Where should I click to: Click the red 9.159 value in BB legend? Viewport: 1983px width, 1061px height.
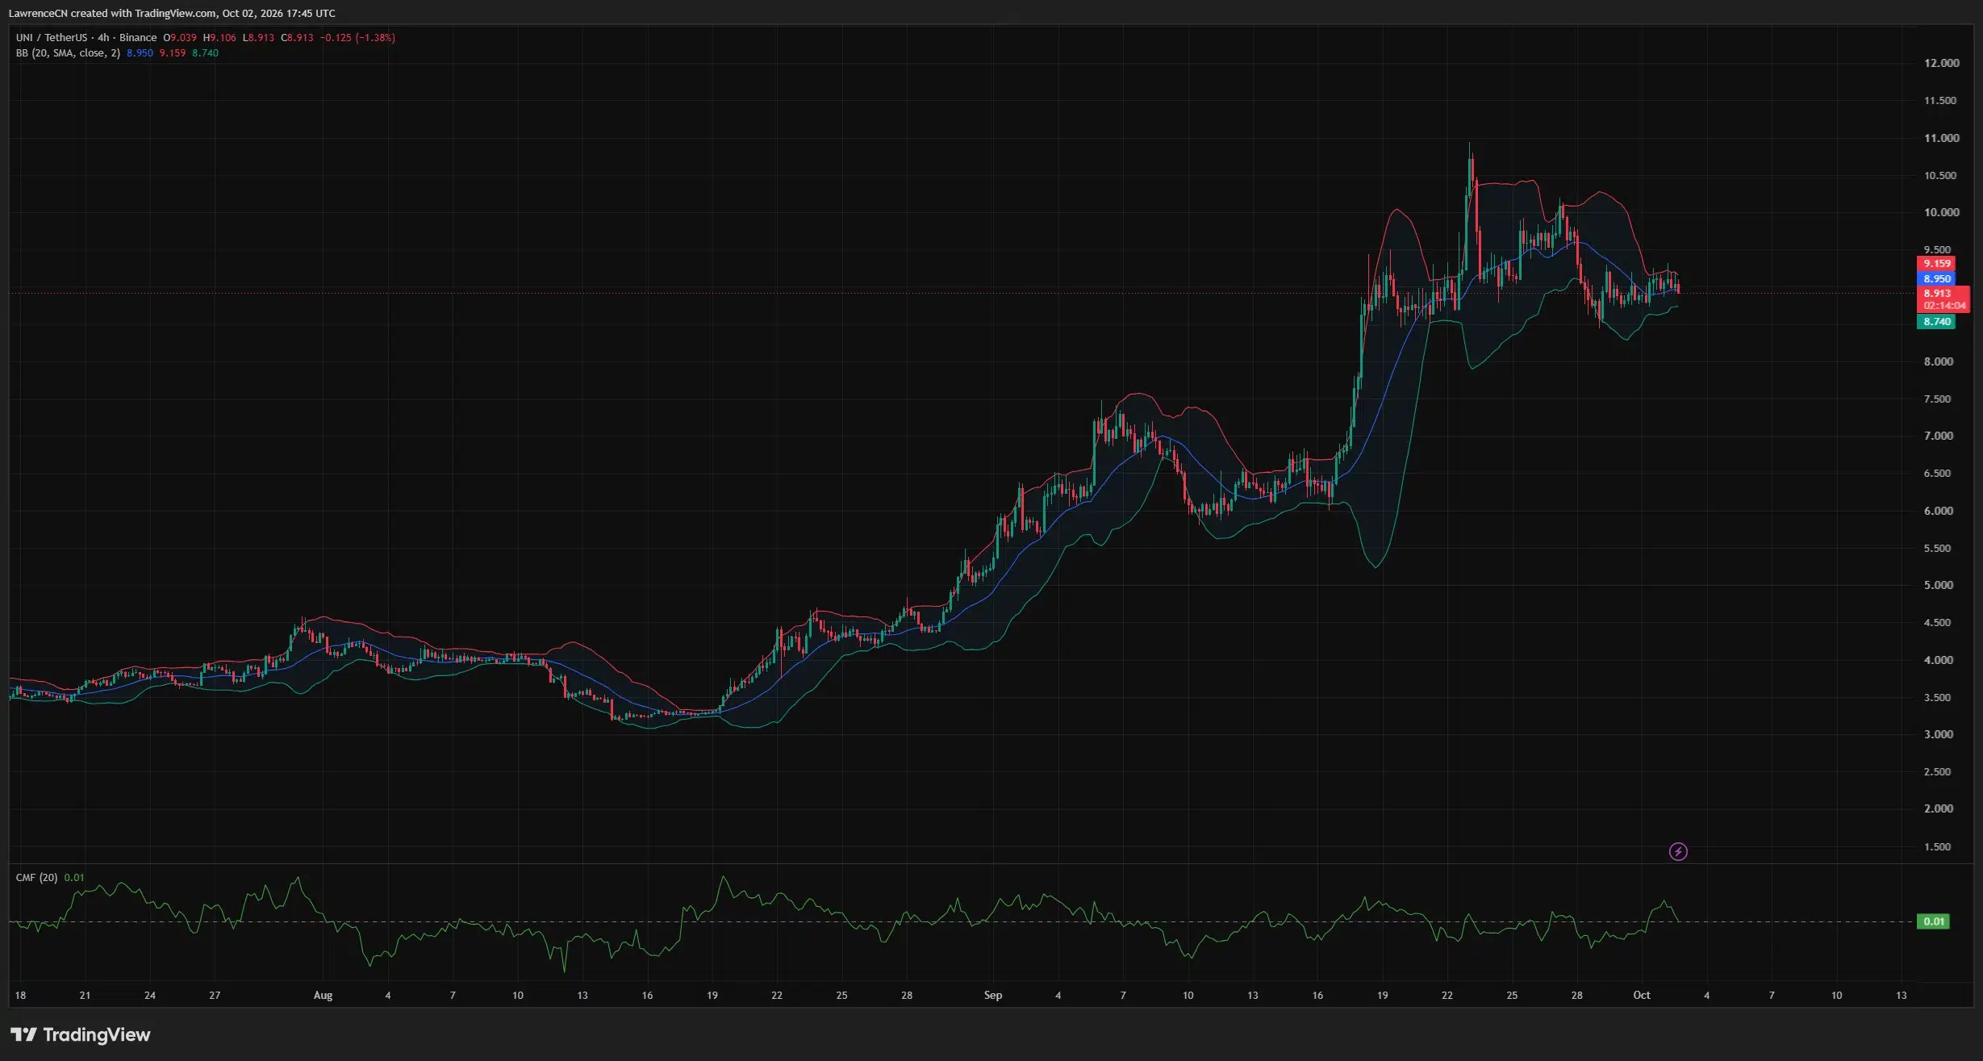point(173,53)
